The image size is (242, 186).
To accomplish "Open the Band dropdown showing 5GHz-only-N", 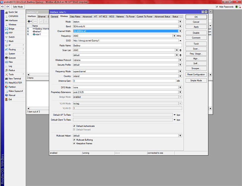I will click(x=180, y=26).
